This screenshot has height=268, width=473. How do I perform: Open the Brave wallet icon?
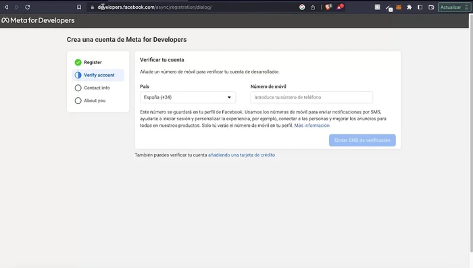click(431, 7)
